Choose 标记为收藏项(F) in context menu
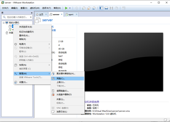Viewport: 170px width, 122px height. (x=33, y=32)
